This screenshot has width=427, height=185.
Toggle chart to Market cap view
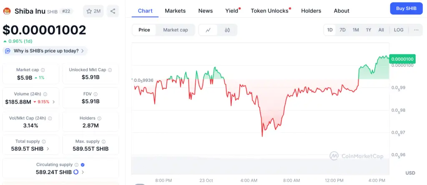point(175,30)
